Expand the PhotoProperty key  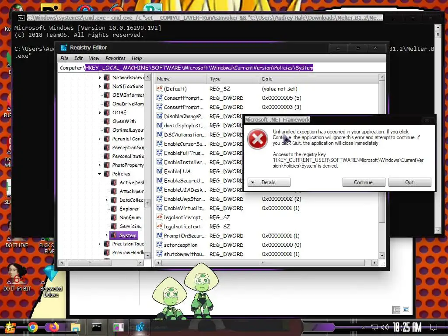pos(100,165)
